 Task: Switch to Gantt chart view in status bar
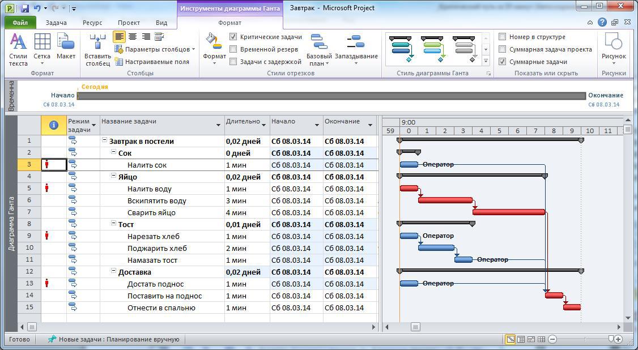pyautogui.click(x=510, y=339)
